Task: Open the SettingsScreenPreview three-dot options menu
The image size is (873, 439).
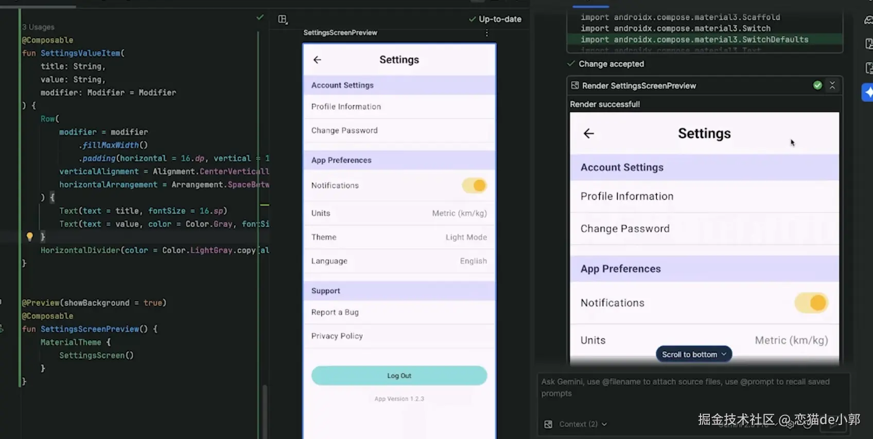Action: [486, 33]
